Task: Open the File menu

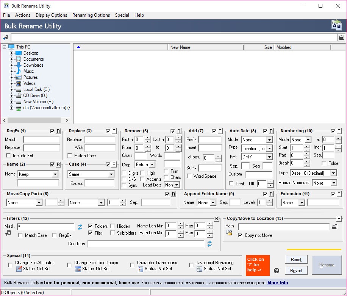Action: [6, 15]
